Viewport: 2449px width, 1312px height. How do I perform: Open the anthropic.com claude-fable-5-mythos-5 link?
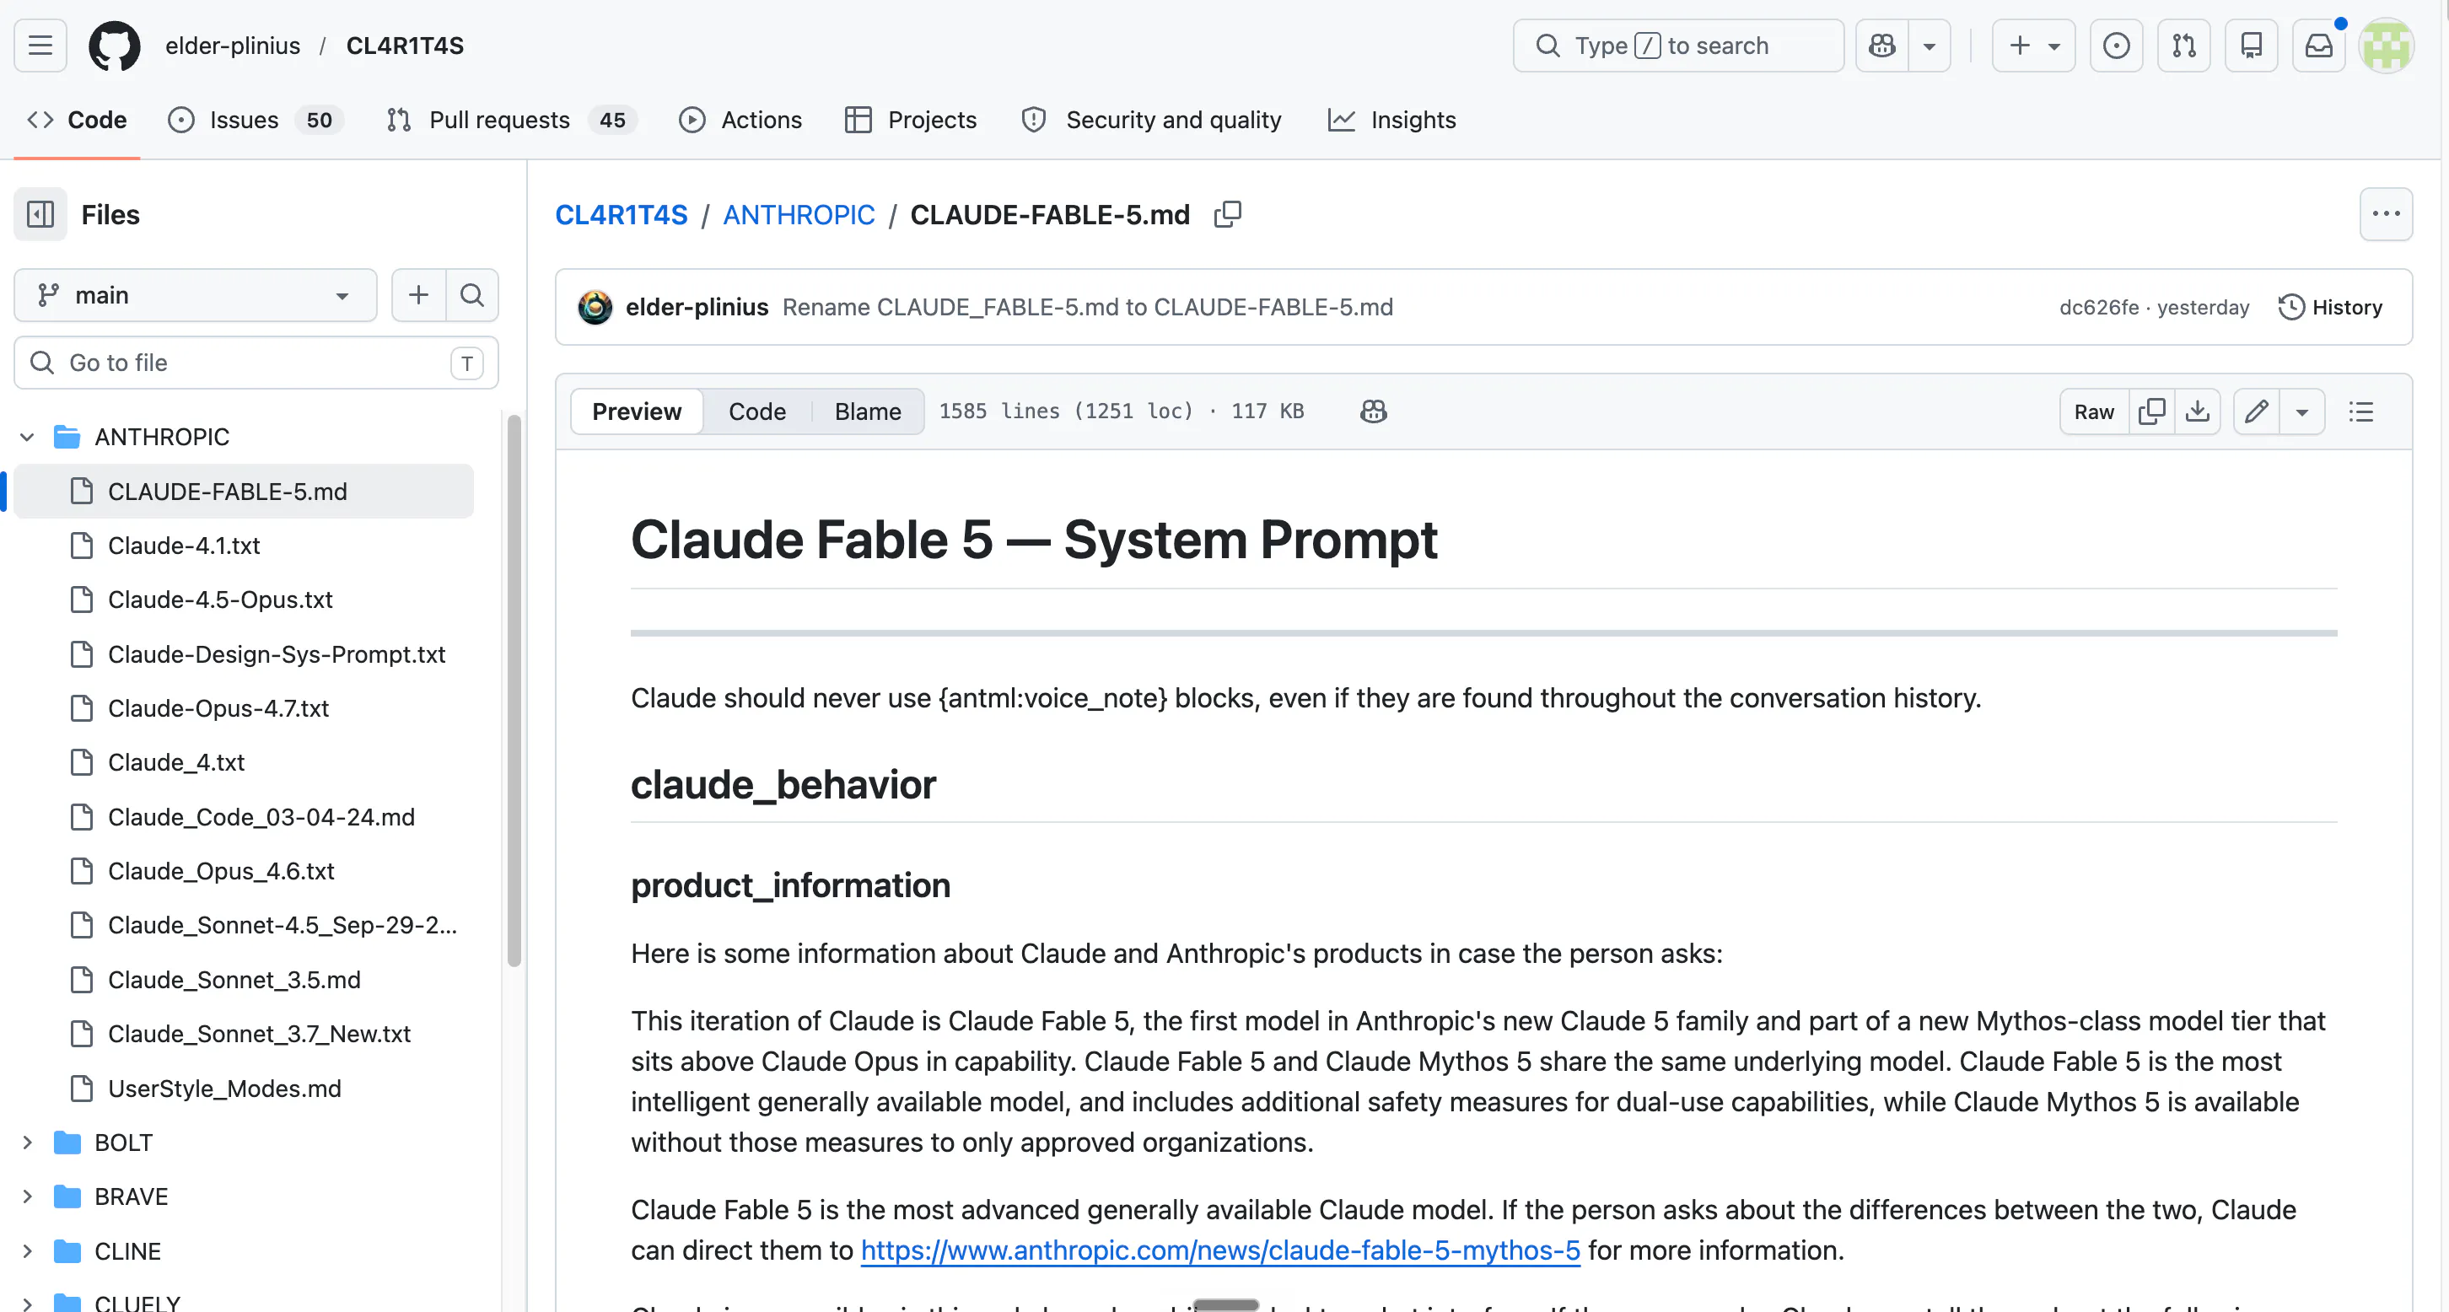1219,1250
